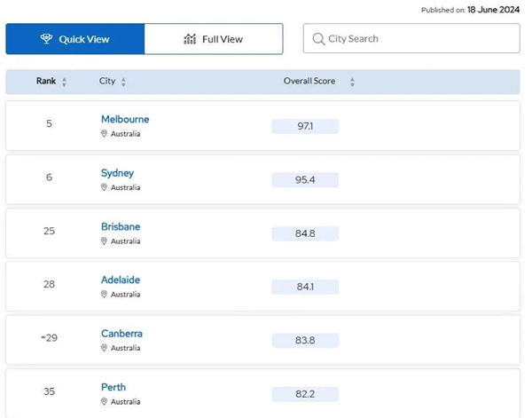The height and width of the screenshot is (418, 532).
Task: Switch to the Full View tab
Action: [x=214, y=39]
